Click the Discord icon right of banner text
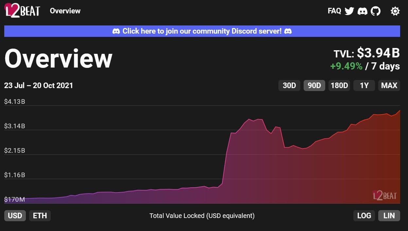The height and width of the screenshot is (231, 408). point(288,31)
